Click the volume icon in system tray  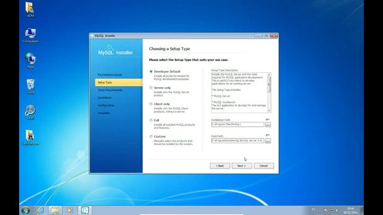coord(337,210)
